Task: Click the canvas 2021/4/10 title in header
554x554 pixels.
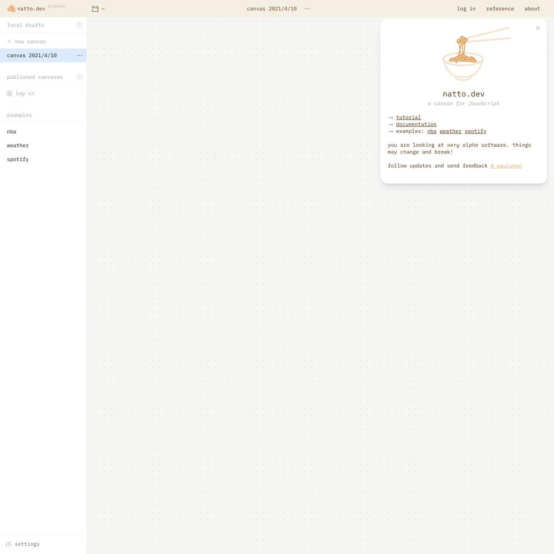Action: tap(271, 8)
